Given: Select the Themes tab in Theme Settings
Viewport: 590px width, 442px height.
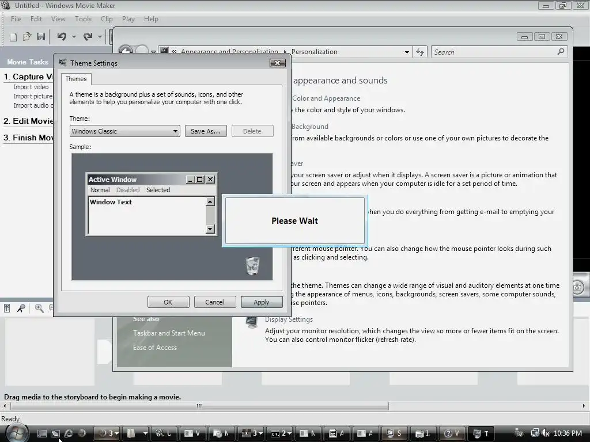Looking at the screenshot, I should 76,78.
